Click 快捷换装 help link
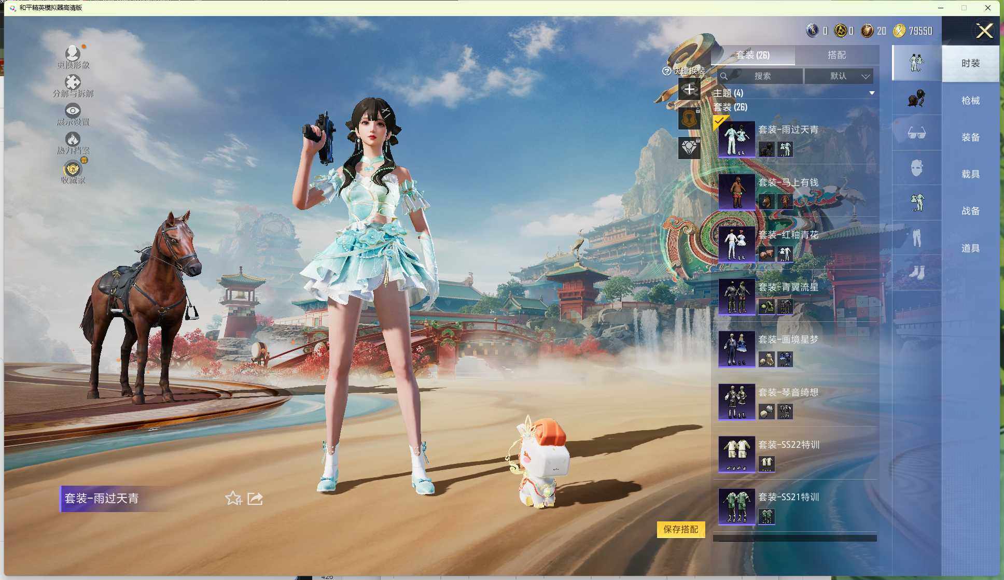Image resolution: width=1004 pixels, height=580 pixels. (x=684, y=71)
